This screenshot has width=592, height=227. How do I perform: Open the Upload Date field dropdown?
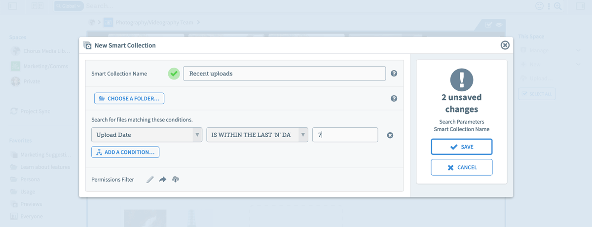point(147,135)
